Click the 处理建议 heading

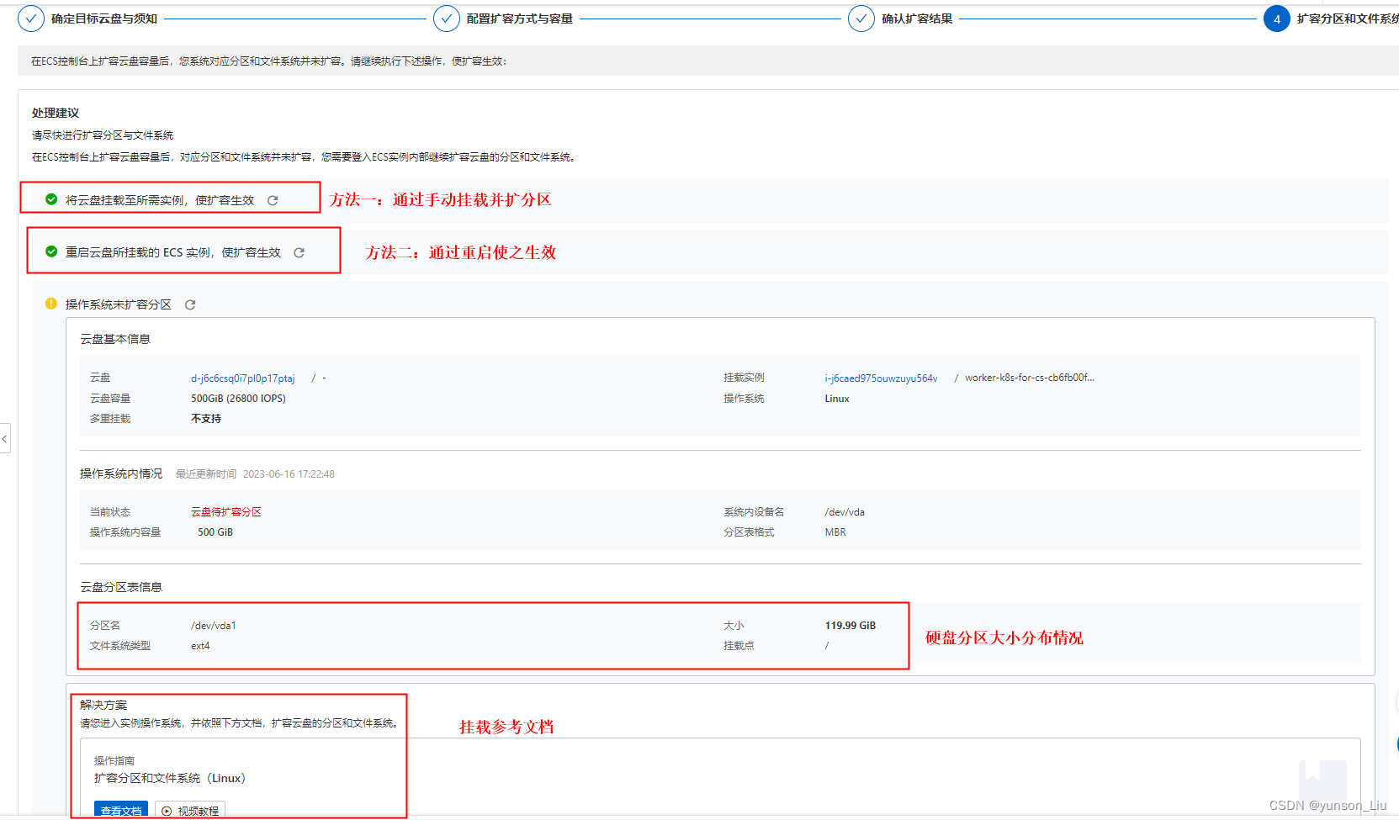tap(56, 113)
